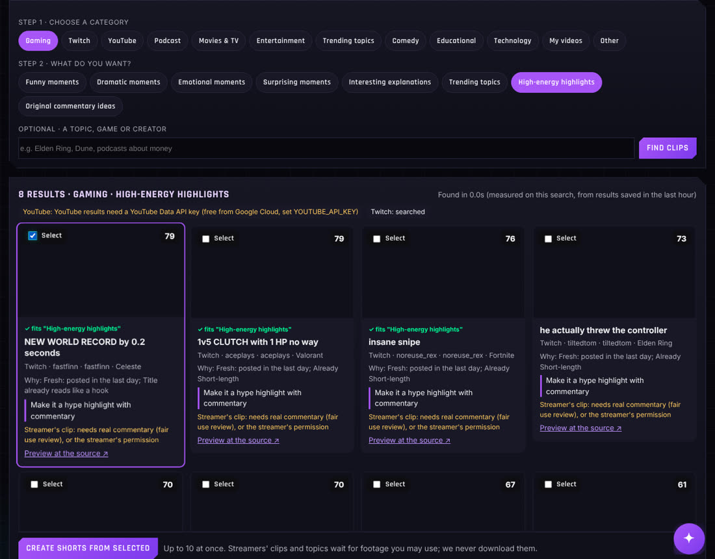Select the Surprising moments filter chip
715x559 pixels.
(296, 82)
